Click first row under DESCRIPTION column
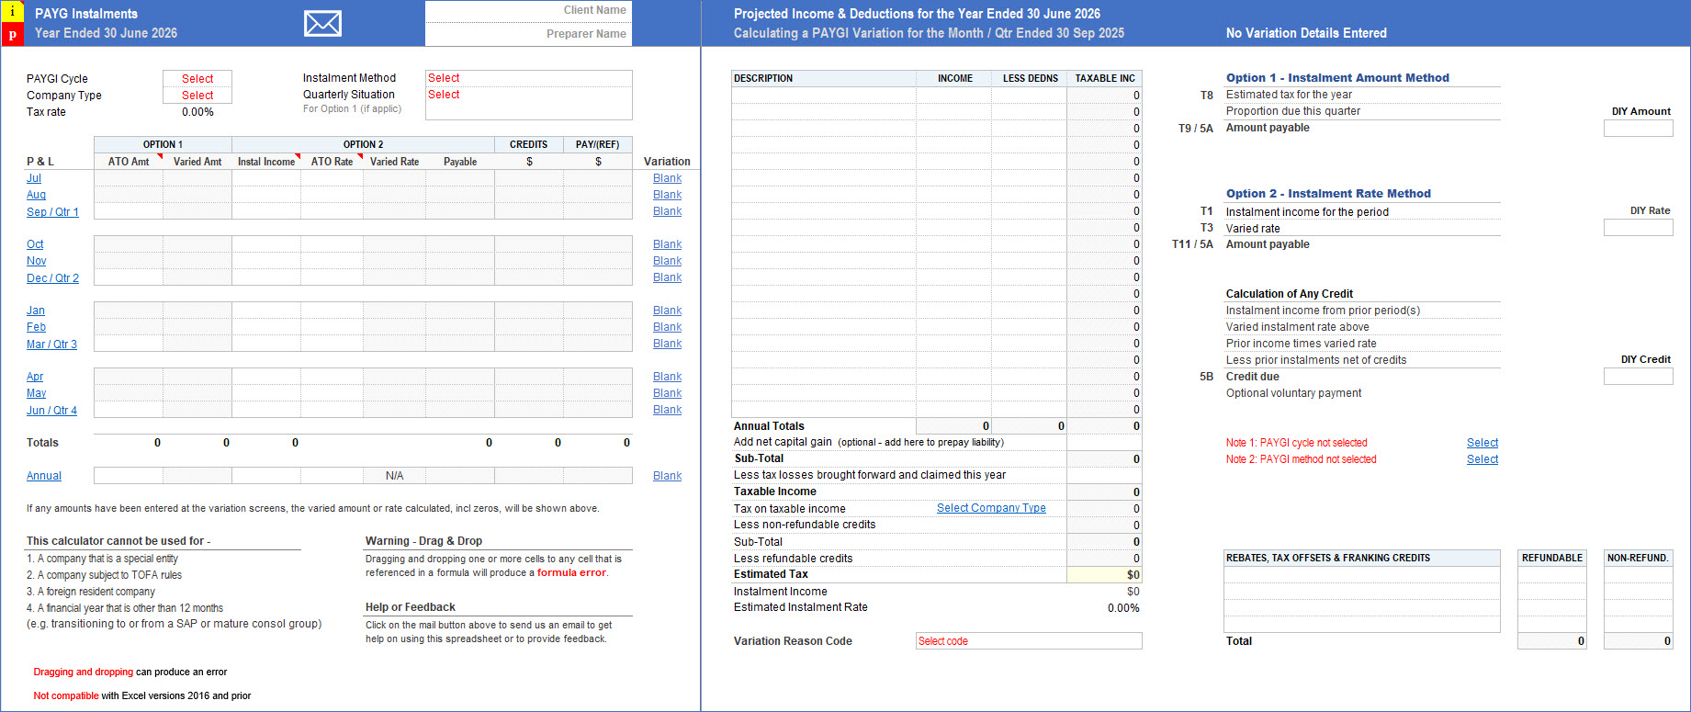Viewport: 1691px width, 712px height. click(824, 96)
